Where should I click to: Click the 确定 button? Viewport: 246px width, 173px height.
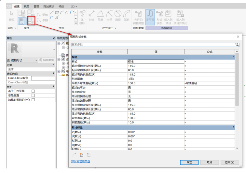click(x=189, y=162)
